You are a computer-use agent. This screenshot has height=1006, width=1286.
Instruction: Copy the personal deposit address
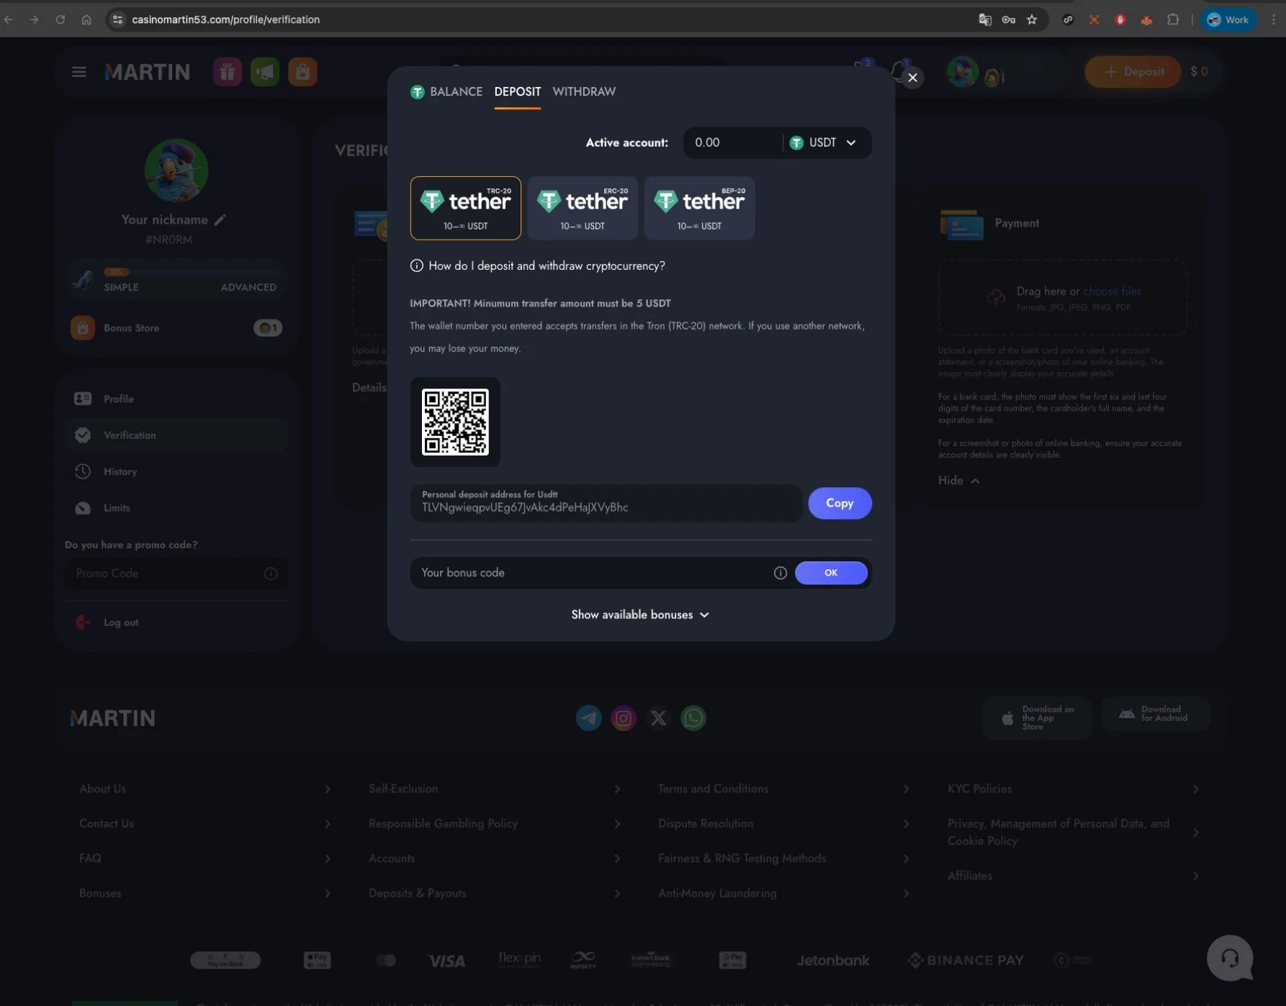(x=840, y=503)
